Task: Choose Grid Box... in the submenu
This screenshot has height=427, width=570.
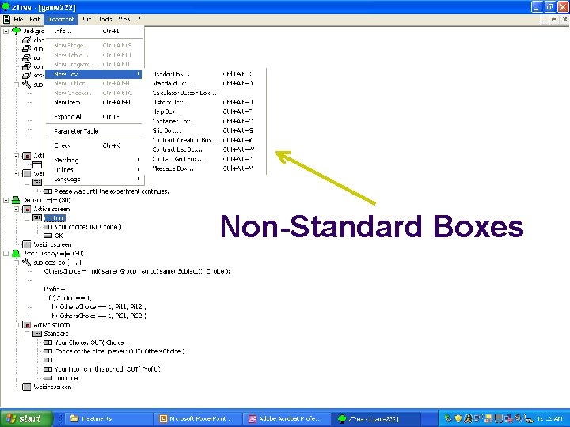Action: pyautogui.click(x=205, y=130)
